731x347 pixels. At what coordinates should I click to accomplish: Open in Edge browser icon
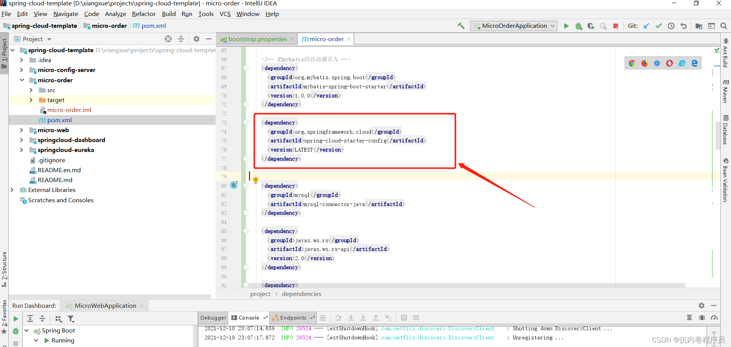[694, 63]
